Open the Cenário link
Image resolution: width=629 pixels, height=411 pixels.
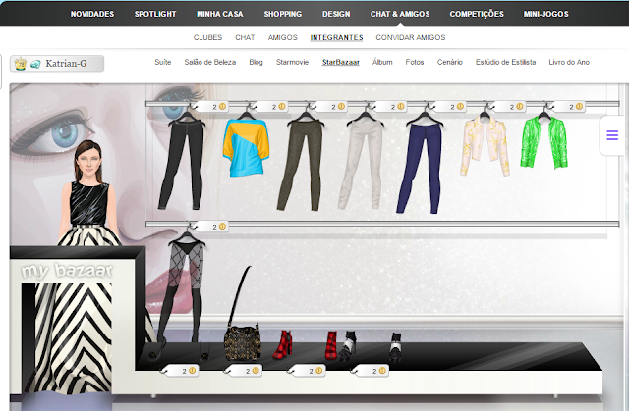coord(450,62)
